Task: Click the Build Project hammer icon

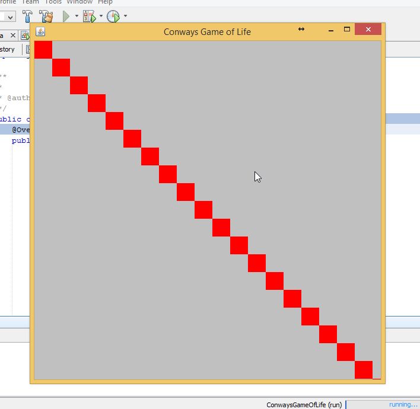Action: (27, 17)
